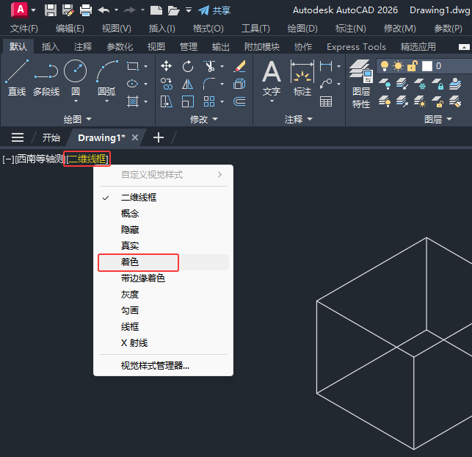Insert a Table via table icon
Screen dimensions: 472x457
click(326, 101)
